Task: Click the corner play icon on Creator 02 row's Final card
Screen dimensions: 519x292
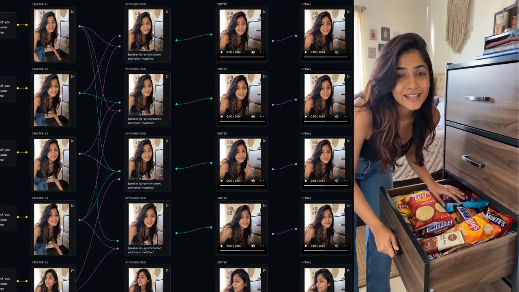Action: [348, 76]
